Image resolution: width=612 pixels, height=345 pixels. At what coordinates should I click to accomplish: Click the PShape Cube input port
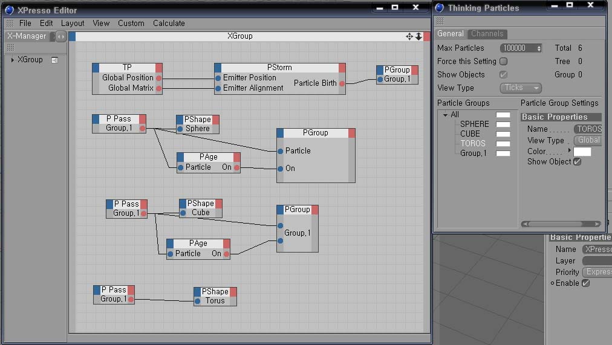183,213
